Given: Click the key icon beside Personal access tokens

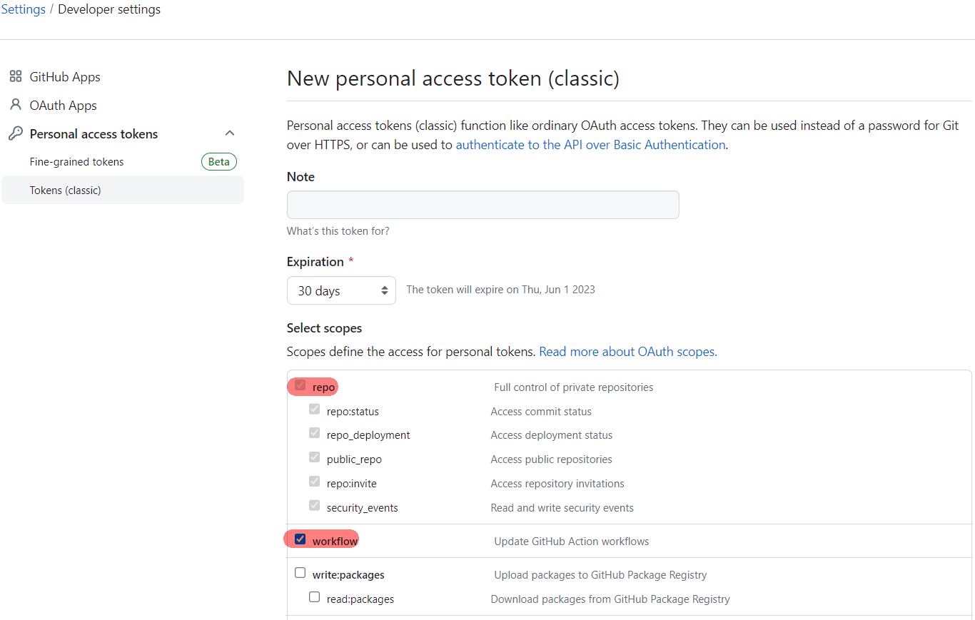Looking at the screenshot, I should pos(16,133).
